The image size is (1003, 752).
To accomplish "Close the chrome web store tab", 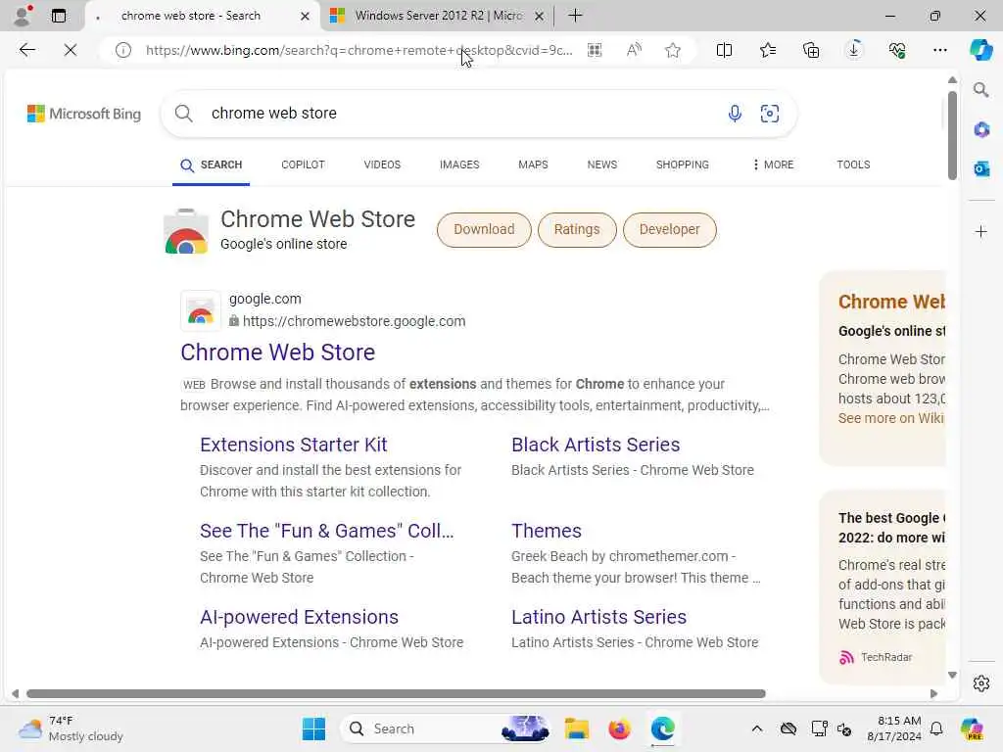I will click(x=306, y=16).
